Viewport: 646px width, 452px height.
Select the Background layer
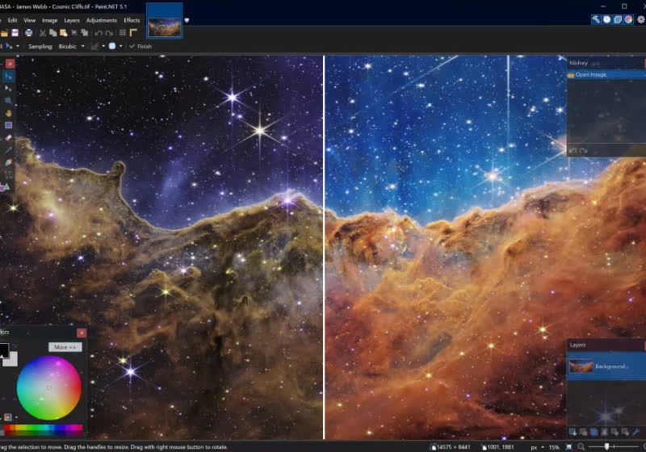pyautogui.click(x=606, y=366)
